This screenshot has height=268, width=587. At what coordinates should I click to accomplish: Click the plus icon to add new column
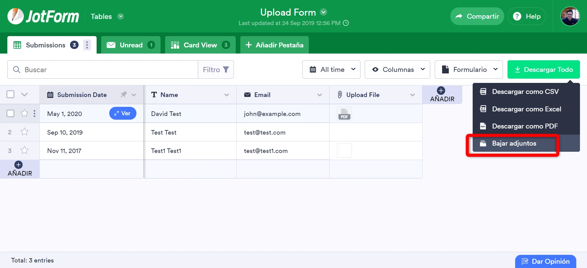click(441, 91)
